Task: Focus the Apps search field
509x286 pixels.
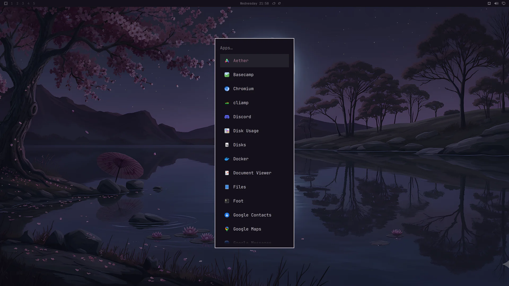Action: (x=254, y=48)
